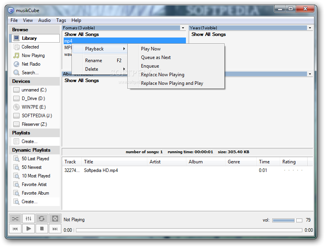Image resolution: width=325 pixels, height=247 pixels.
Task: Open the equalizer sliders icon
Action: pos(29,218)
